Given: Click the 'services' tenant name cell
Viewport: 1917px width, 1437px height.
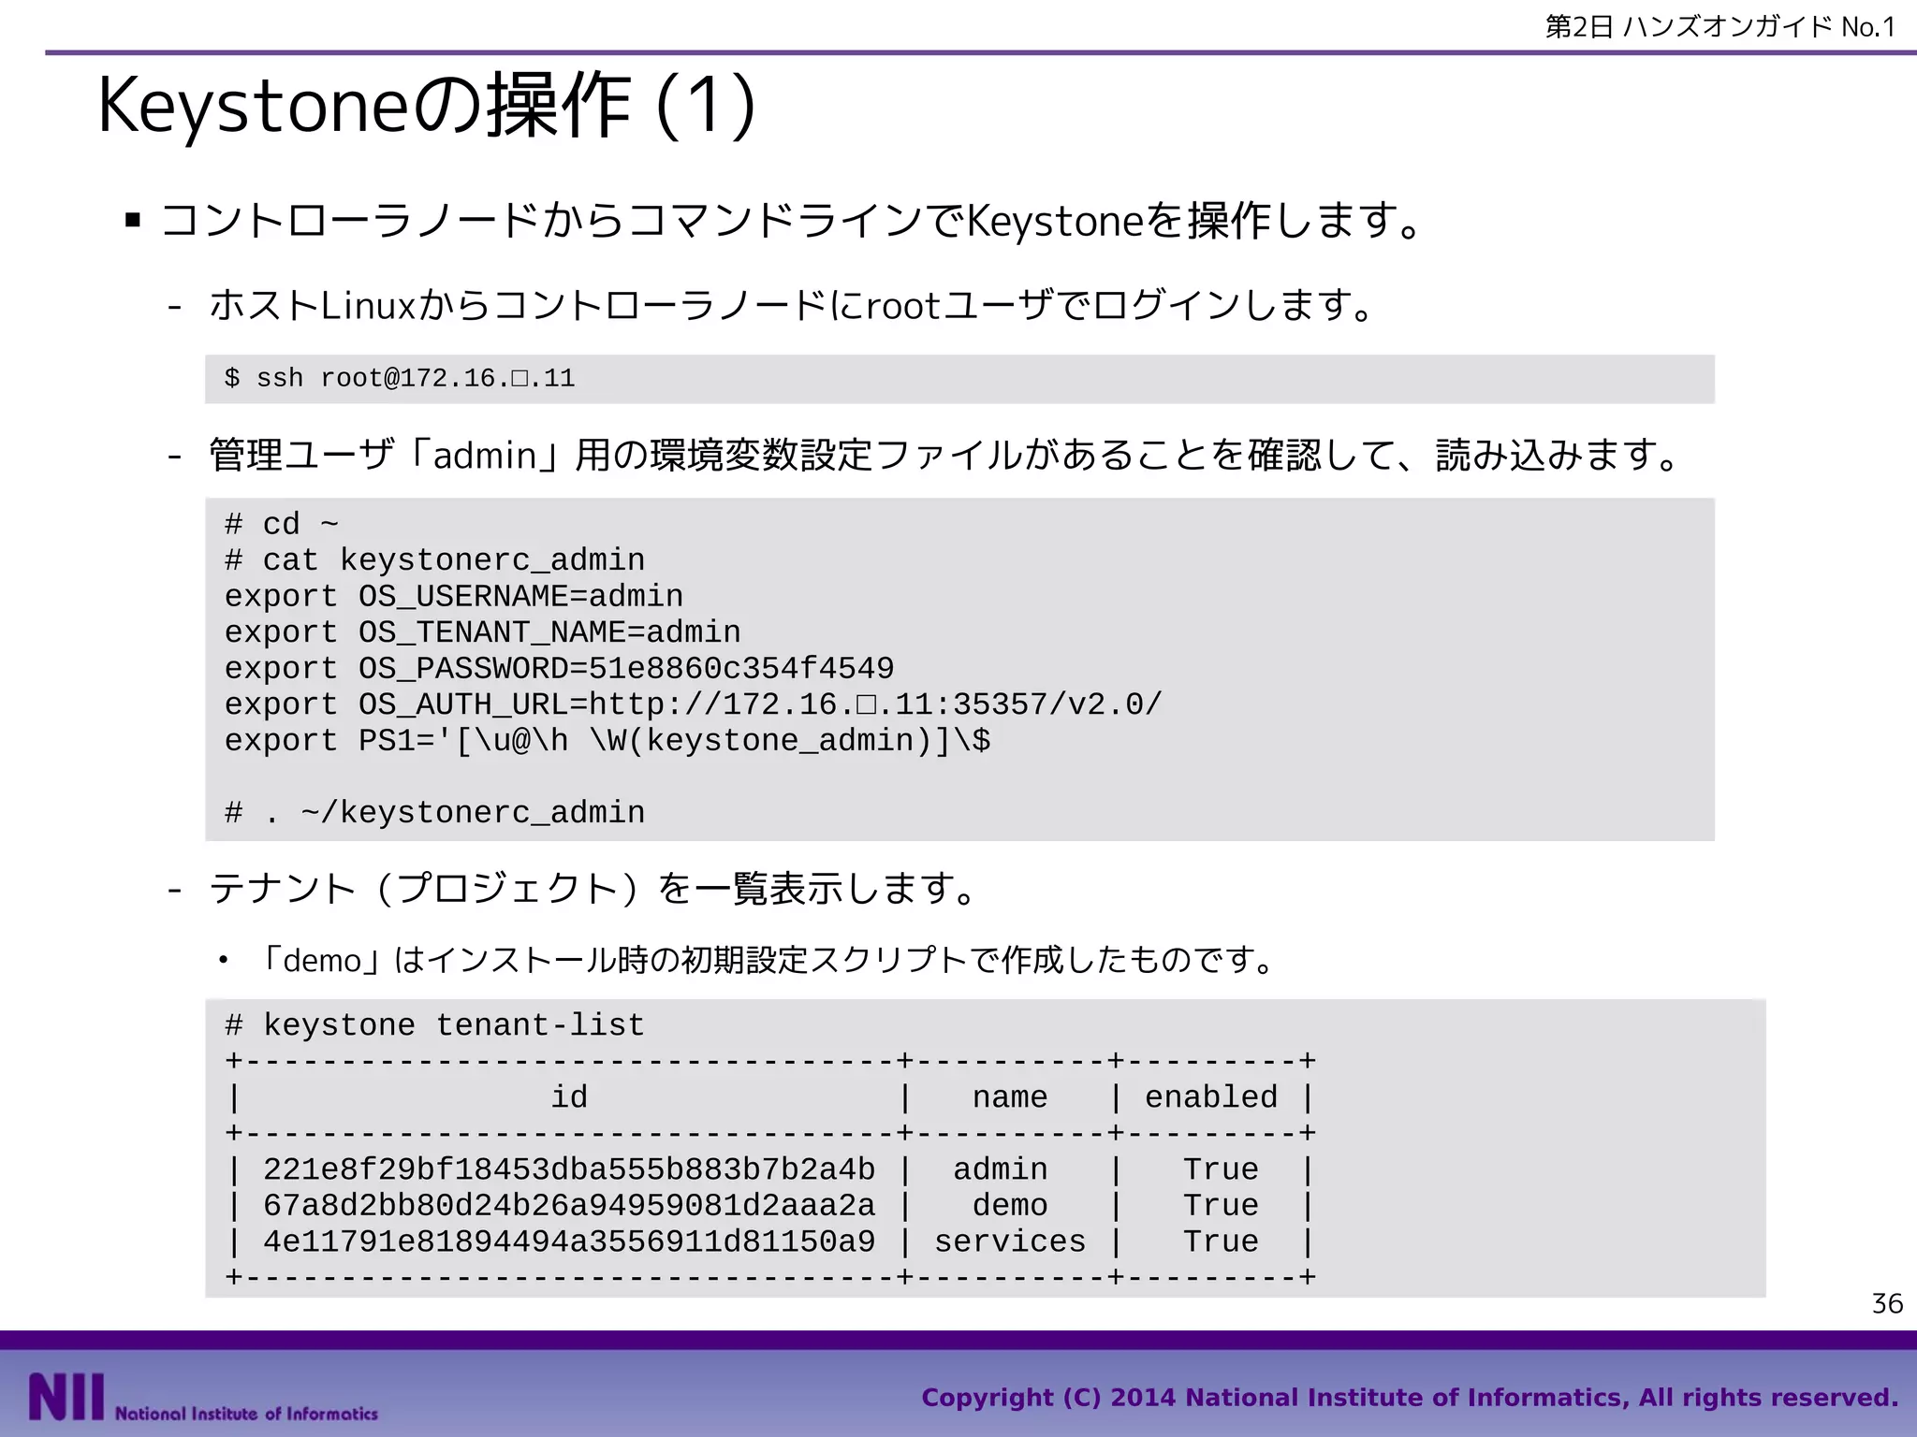Looking at the screenshot, I should 1010,1241.
